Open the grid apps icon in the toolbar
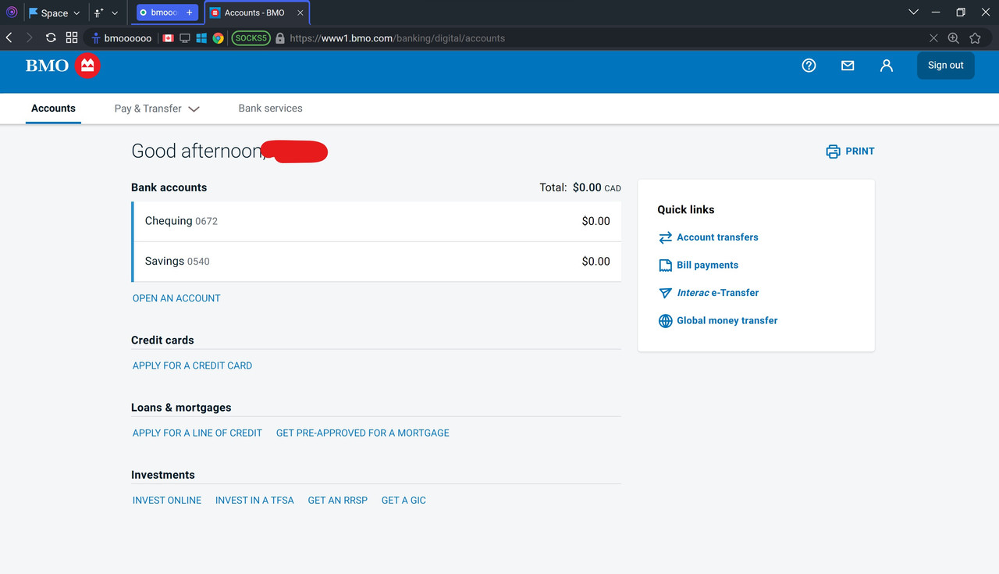 tap(72, 37)
